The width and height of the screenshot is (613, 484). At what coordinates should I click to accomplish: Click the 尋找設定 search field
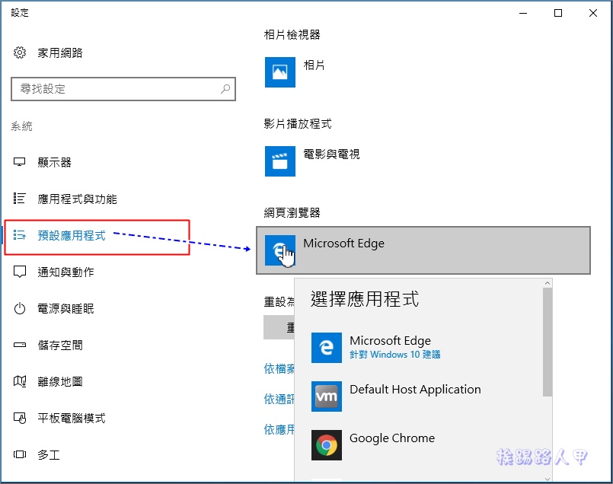123,89
